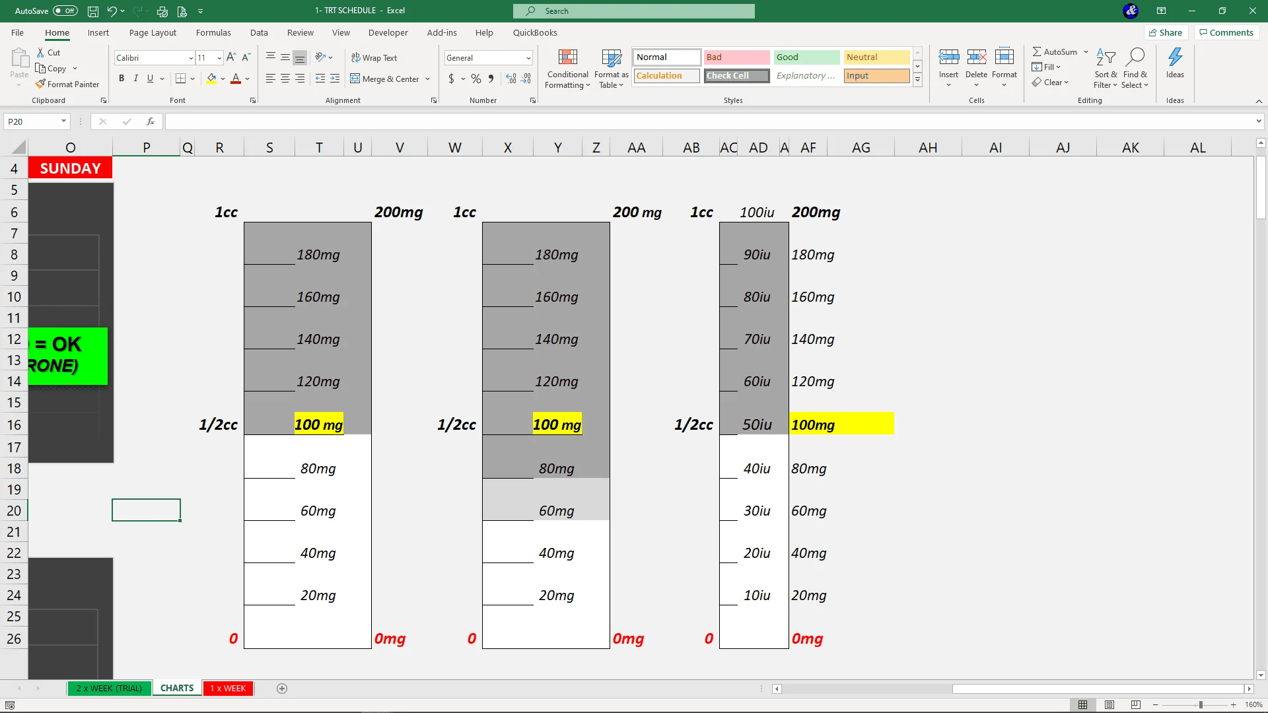Open the font name dropdown

click(191, 58)
